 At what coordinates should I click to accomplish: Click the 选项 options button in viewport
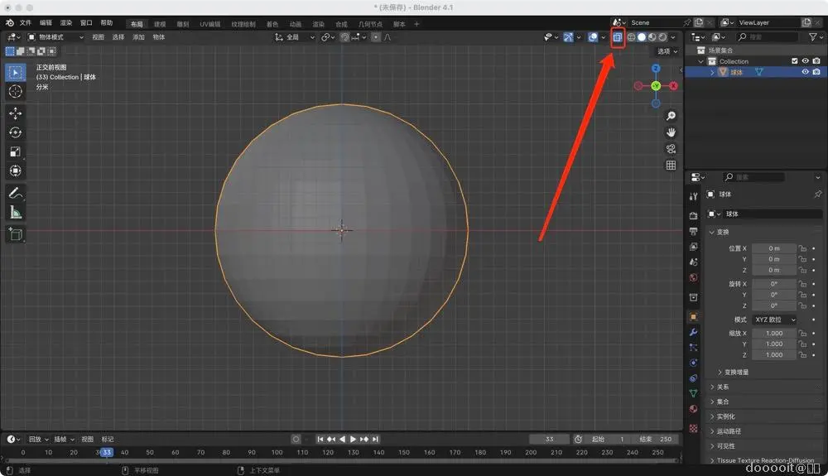667,51
